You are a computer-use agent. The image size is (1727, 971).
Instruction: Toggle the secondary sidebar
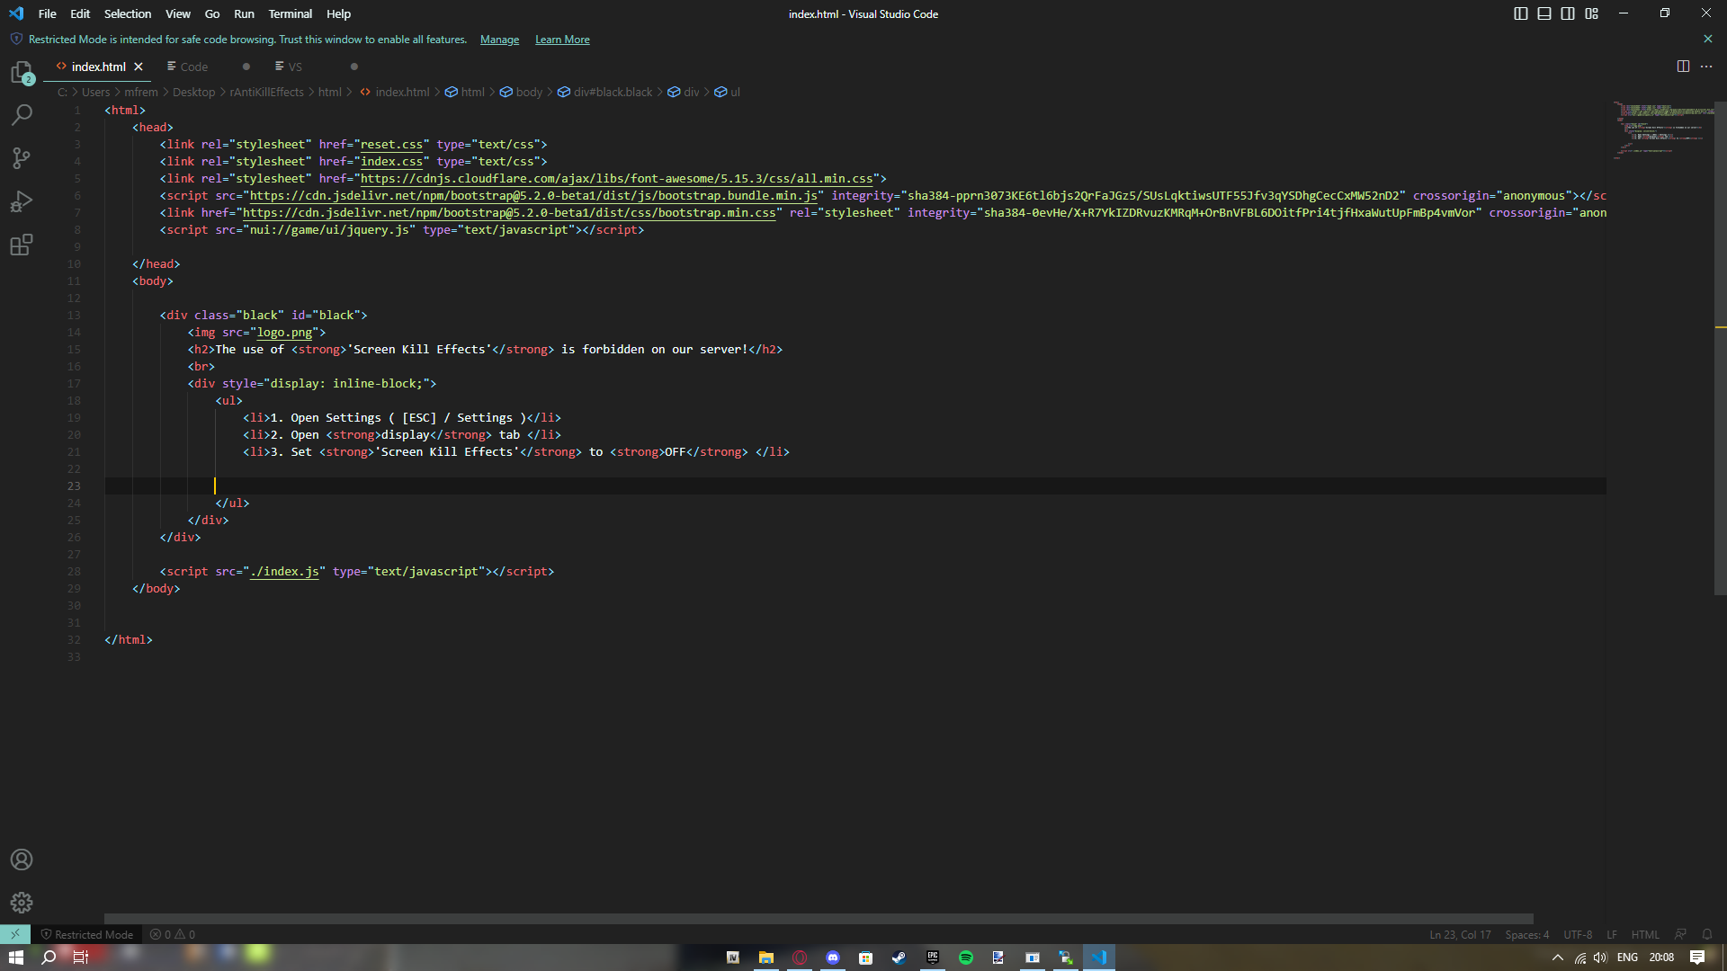pyautogui.click(x=1567, y=13)
